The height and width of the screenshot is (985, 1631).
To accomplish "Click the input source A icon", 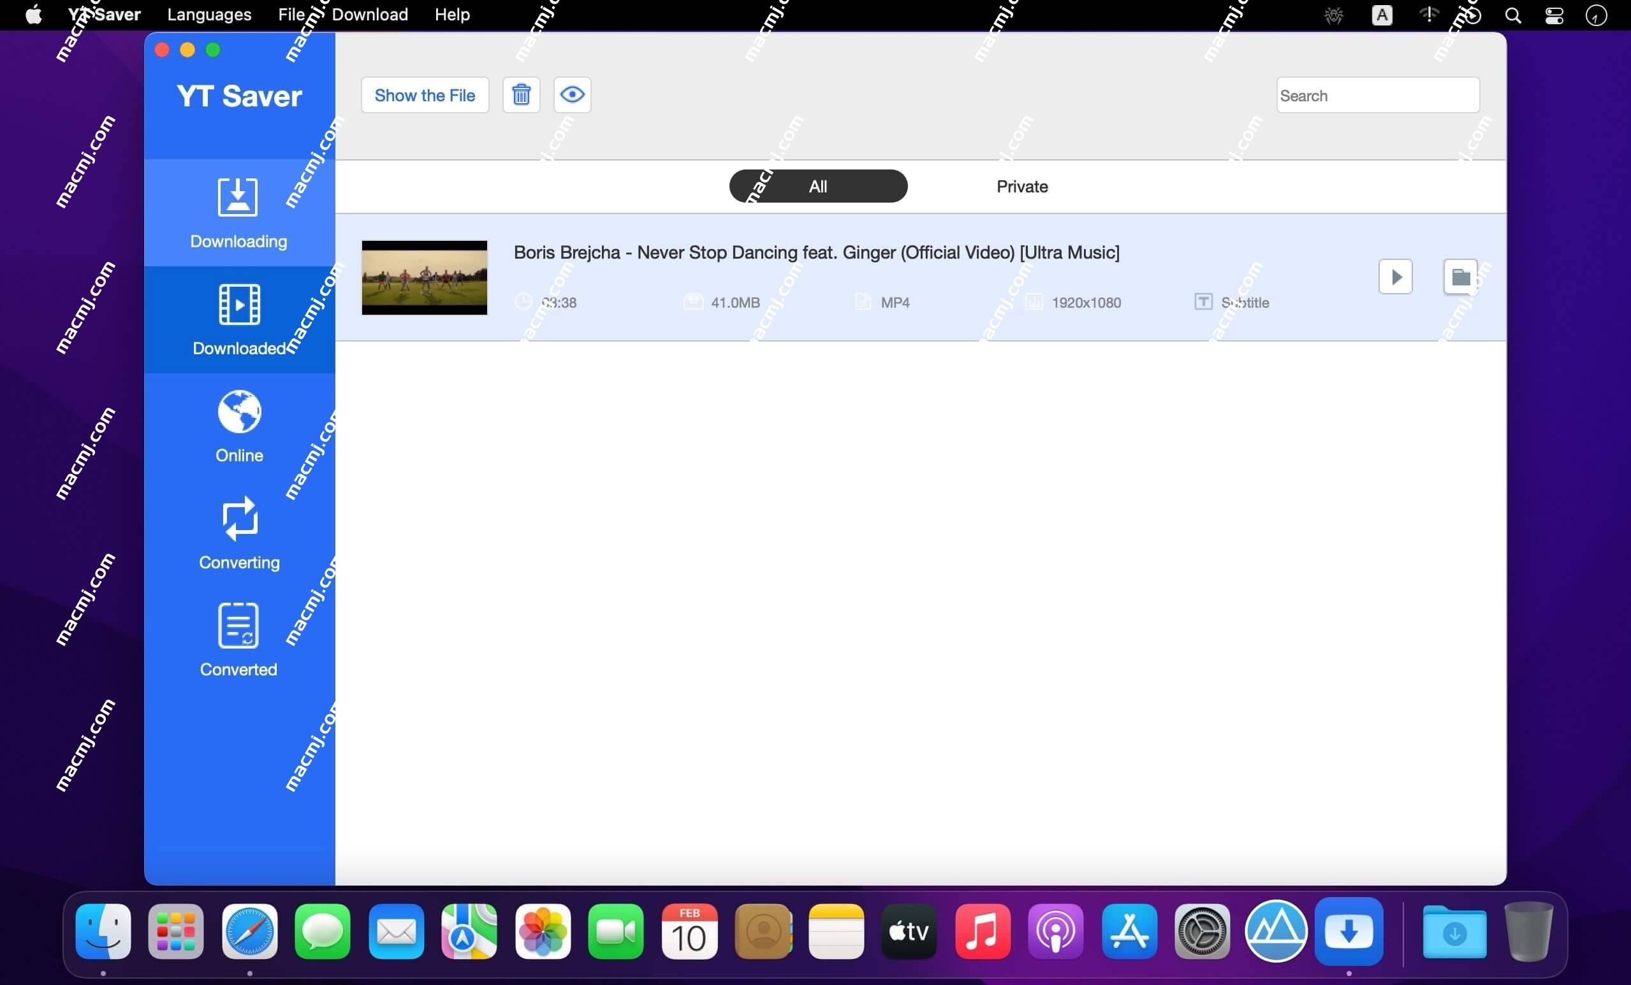I will [x=1382, y=15].
